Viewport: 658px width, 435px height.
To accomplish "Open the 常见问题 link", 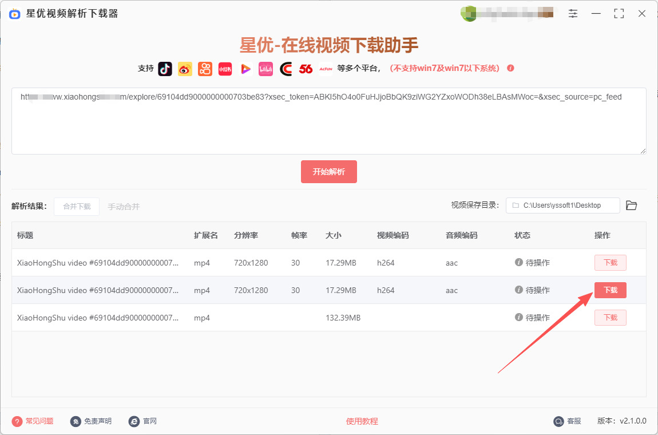I will [x=39, y=421].
